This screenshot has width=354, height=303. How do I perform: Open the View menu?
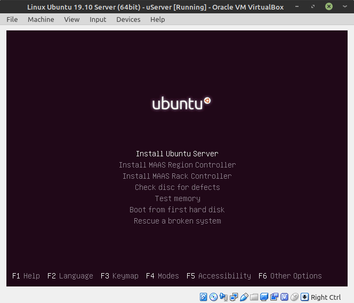pos(72,19)
